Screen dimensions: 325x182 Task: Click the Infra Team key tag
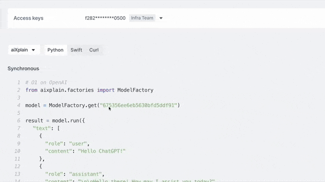tap(142, 18)
